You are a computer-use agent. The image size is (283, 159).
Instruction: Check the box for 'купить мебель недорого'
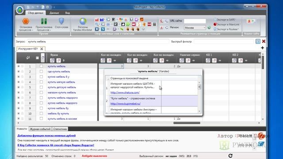pyautogui.click(x=41, y=98)
